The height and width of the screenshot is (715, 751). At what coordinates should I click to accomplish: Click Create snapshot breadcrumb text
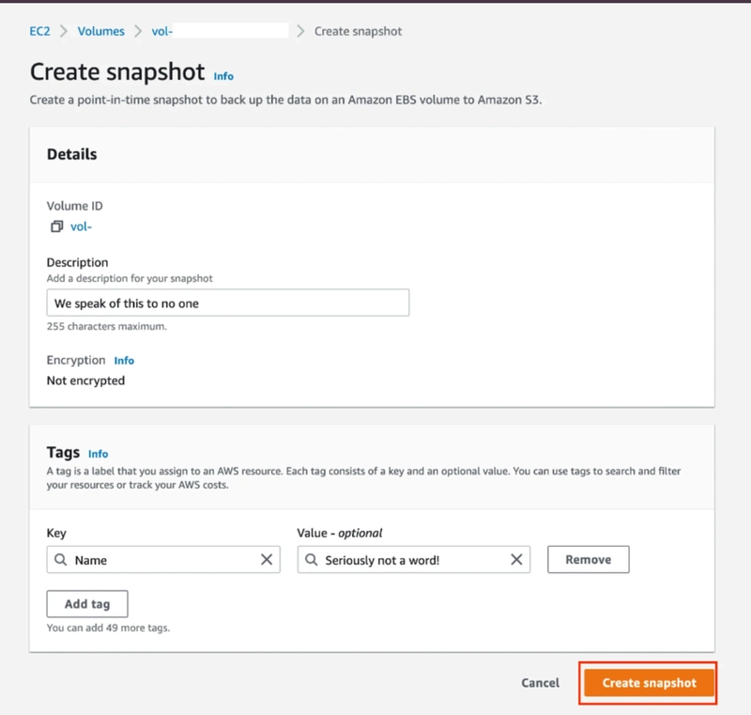click(x=358, y=31)
